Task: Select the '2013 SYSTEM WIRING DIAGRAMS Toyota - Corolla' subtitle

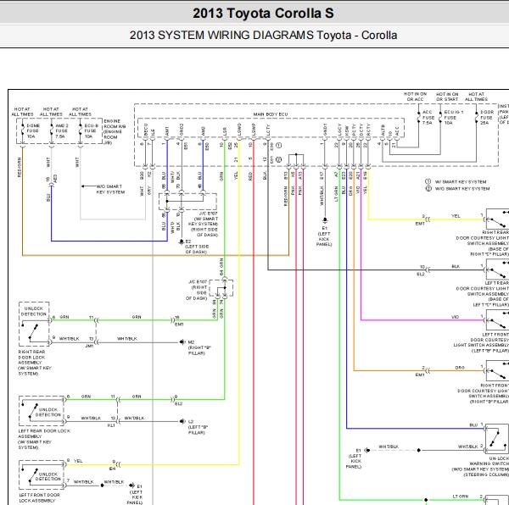Action: point(263,35)
